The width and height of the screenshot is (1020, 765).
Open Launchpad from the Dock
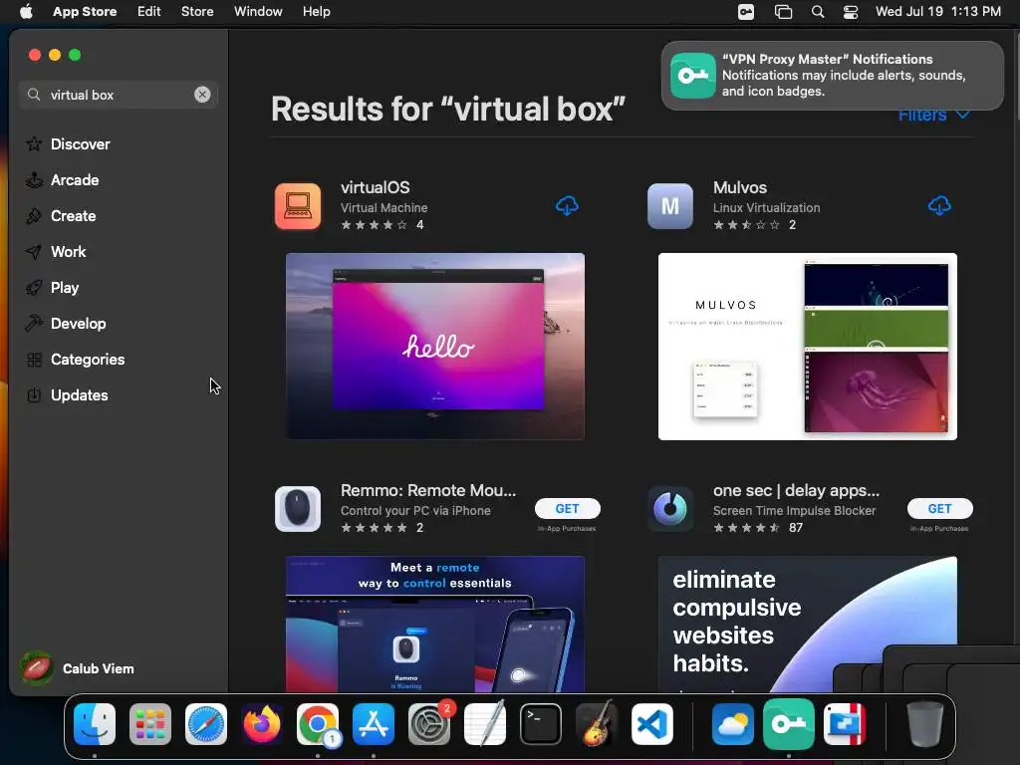pos(150,724)
